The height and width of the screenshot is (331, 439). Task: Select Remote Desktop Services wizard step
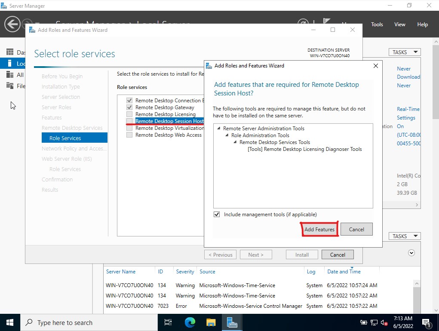coord(72,128)
